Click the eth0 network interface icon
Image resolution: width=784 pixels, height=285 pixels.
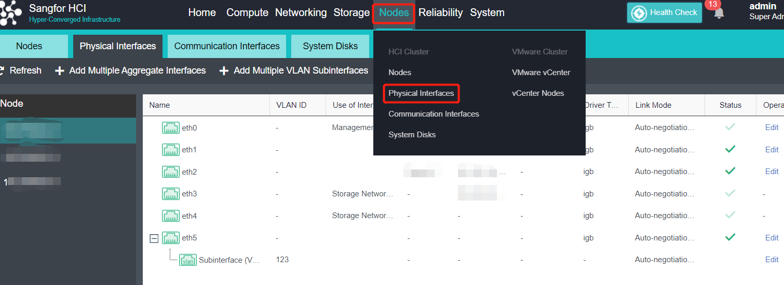pyautogui.click(x=171, y=127)
